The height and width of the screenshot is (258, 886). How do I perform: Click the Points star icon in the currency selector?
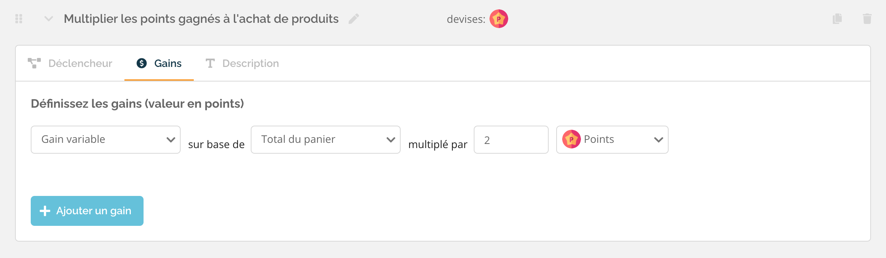(571, 139)
